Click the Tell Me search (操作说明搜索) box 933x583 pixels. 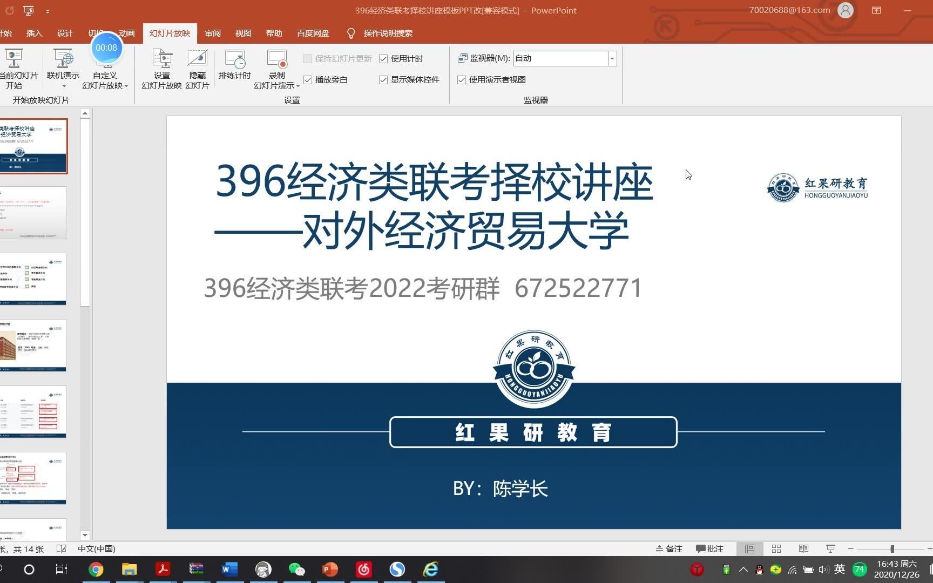pyautogui.click(x=388, y=33)
